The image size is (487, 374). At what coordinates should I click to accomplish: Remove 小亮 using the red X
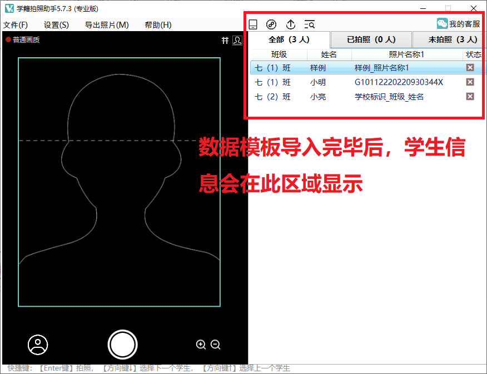(x=470, y=97)
